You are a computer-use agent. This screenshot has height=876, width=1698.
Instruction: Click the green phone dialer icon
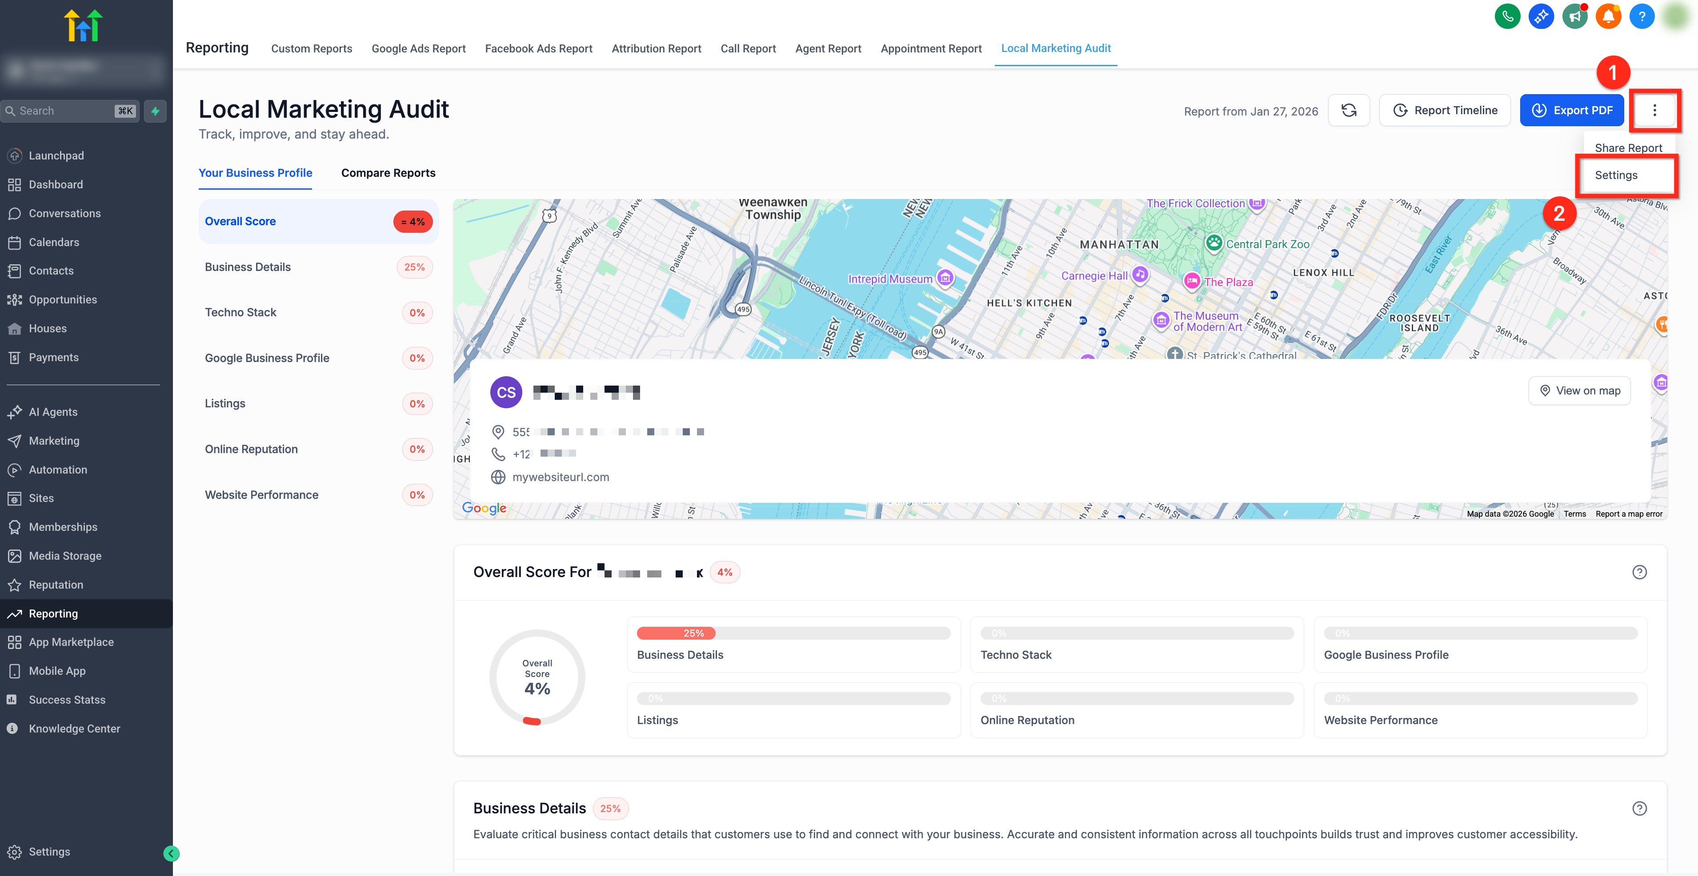(x=1507, y=16)
